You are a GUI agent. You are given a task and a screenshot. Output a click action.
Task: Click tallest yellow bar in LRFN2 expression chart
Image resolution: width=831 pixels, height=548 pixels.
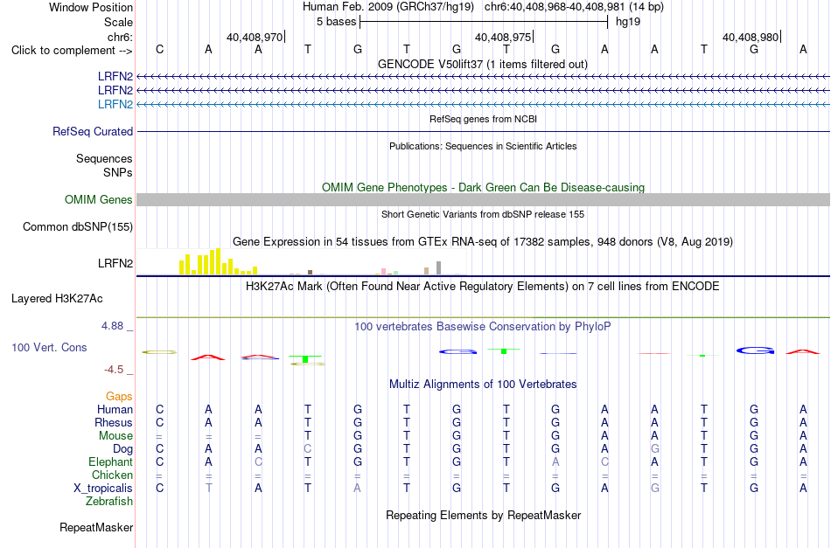coord(218,261)
